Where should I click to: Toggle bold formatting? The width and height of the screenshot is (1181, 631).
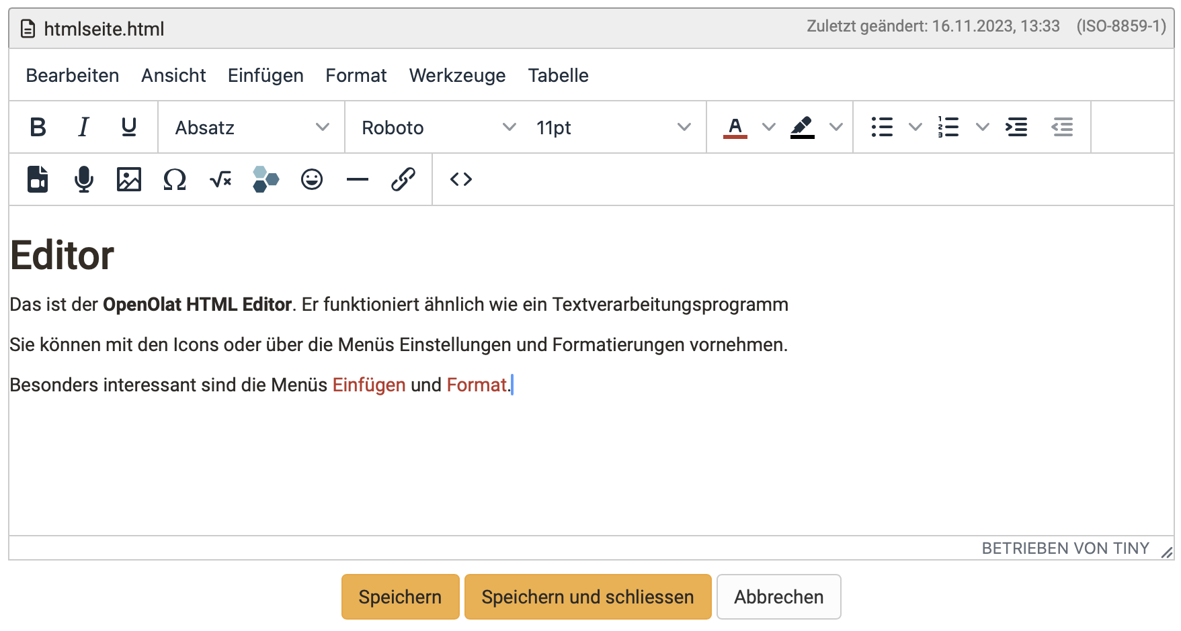coord(38,127)
